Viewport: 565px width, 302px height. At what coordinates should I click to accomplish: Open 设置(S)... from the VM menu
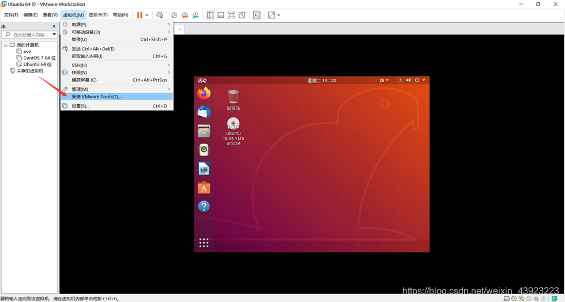coord(117,106)
